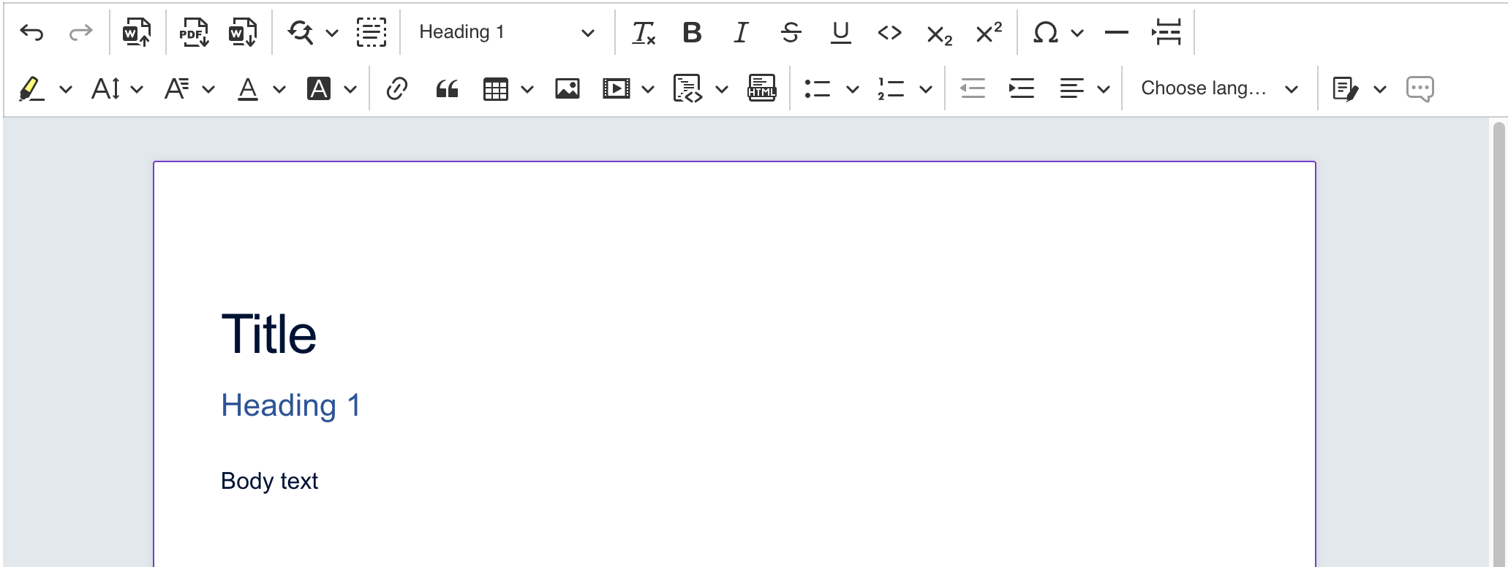Open Font background color picker
This screenshot has width=1508, height=567.
[x=319, y=88]
